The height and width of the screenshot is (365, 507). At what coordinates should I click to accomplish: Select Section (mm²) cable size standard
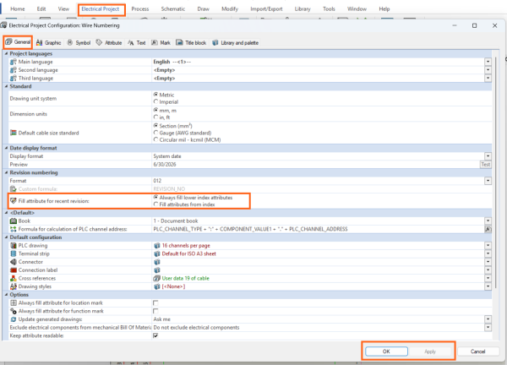click(x=155, y=125)
